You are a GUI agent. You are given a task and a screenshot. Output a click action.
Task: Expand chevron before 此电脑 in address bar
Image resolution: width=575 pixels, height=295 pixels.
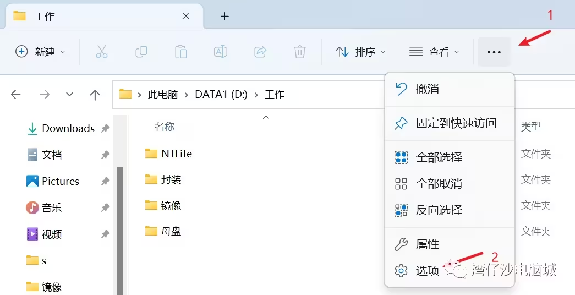(x=139, y=95)
